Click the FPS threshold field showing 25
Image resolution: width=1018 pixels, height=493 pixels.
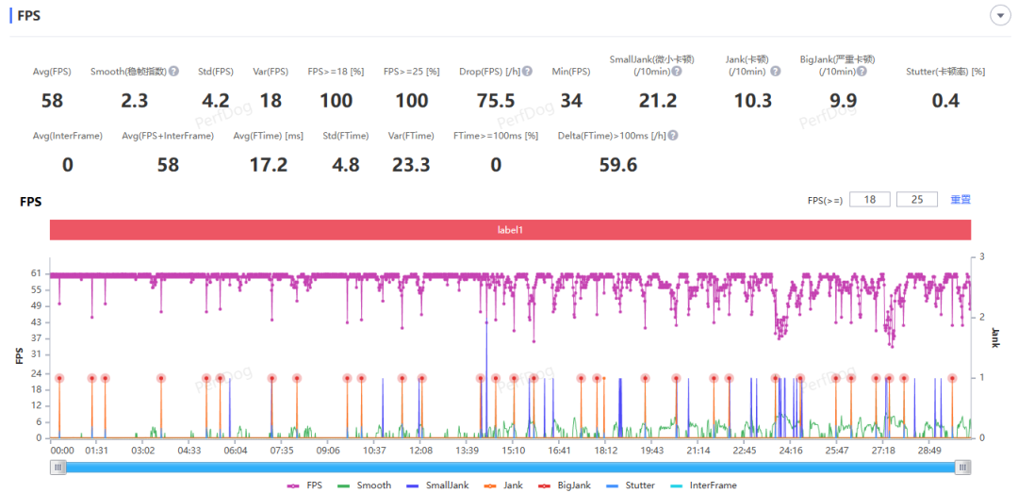[917, 200]
